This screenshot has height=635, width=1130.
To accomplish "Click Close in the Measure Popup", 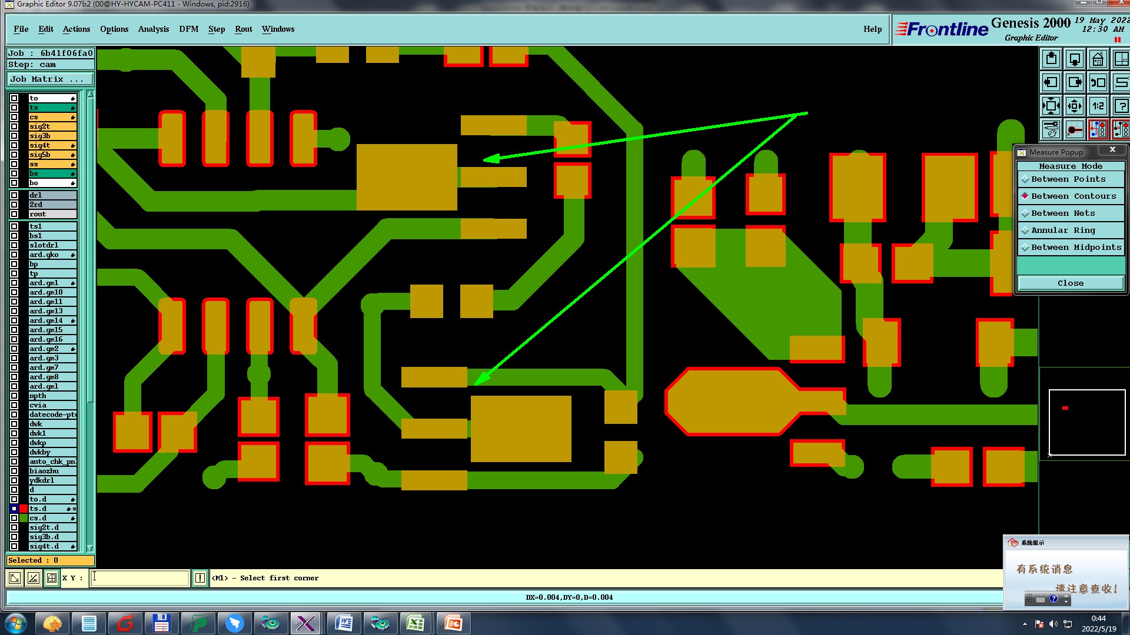I will pos(1070,283).
